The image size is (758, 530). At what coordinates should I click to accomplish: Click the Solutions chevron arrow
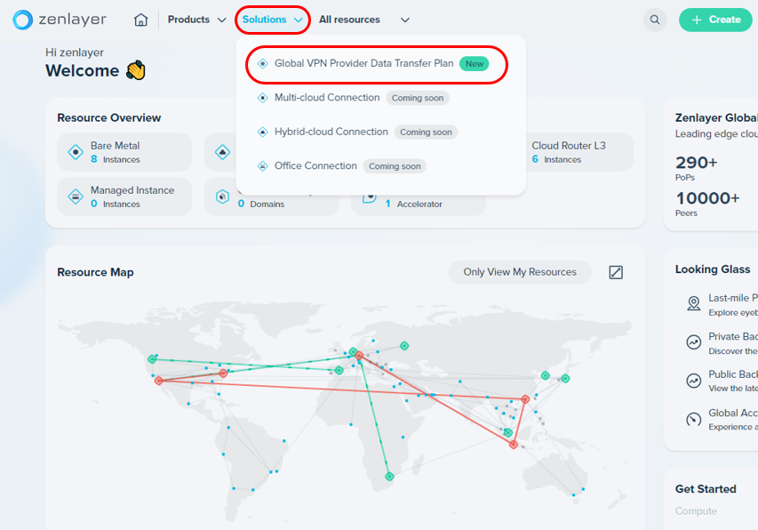[x=299, y=20]
